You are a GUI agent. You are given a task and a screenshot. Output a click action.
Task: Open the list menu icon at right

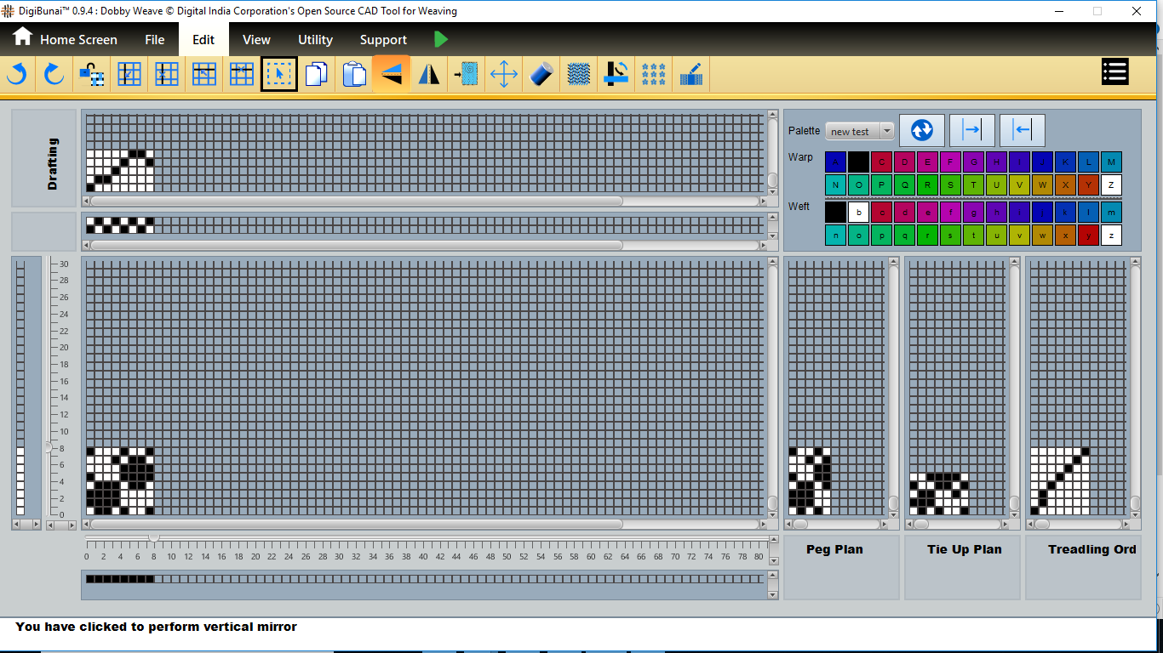tap(1114, 72)
